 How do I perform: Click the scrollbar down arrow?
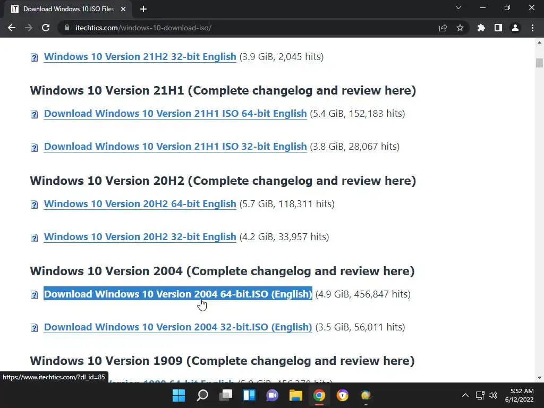pos(539,378)
